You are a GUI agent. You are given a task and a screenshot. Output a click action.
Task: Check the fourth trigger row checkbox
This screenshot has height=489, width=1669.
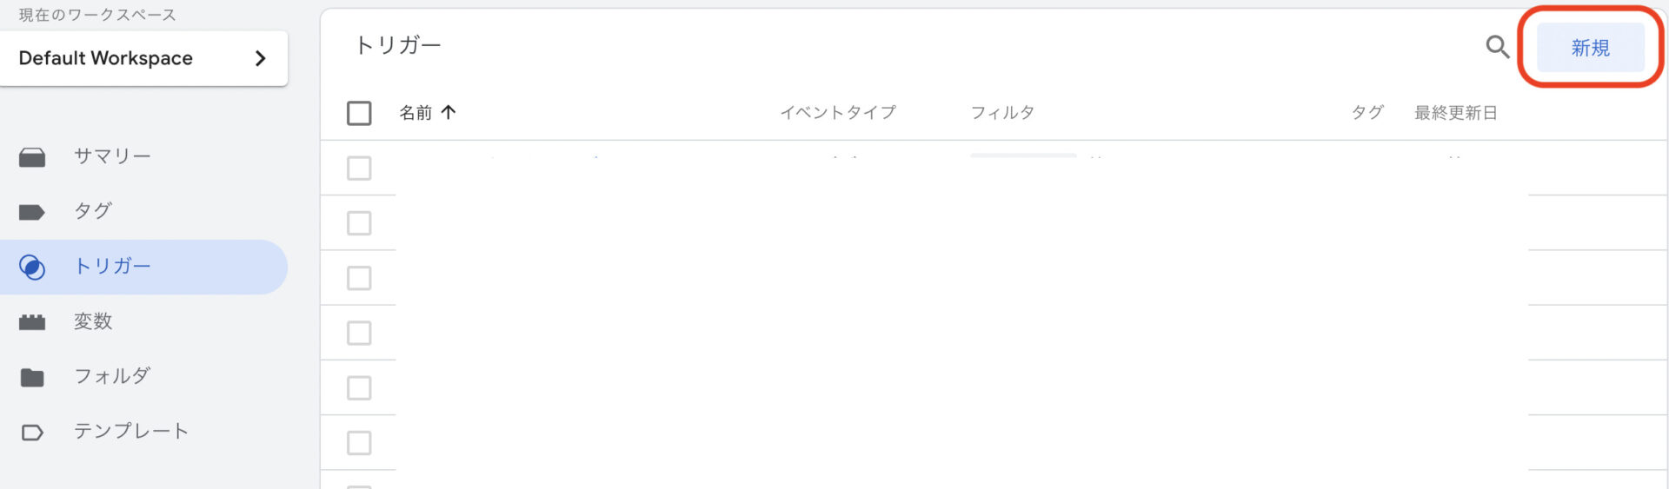pos(359,333)
